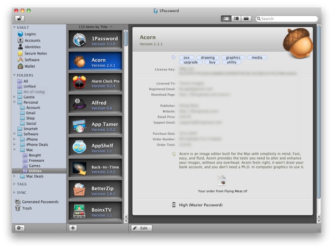Switch to the third layout view button
This screenshot has width=333, height=249.
click(246, 19)
